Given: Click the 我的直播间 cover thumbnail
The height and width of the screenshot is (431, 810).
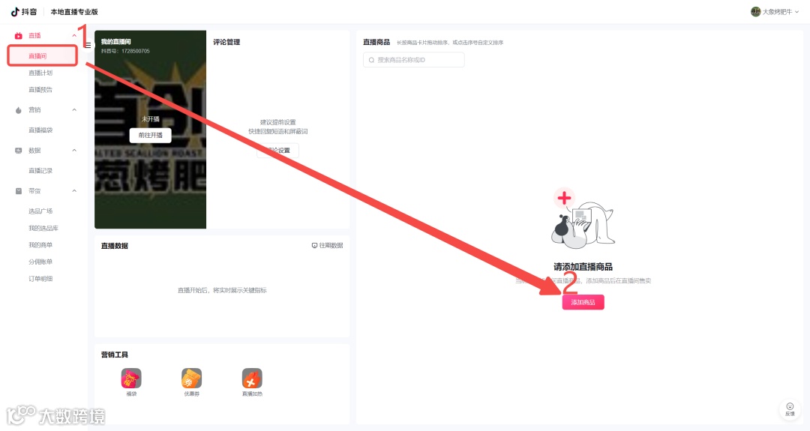Looking at the screenshot, I should [x=150, y=130].
